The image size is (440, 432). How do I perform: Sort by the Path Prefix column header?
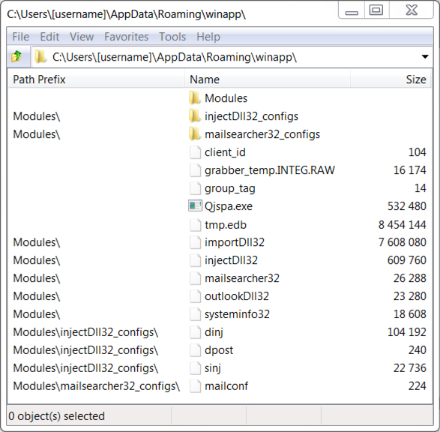pyautogui.click(x=96, y=79)
